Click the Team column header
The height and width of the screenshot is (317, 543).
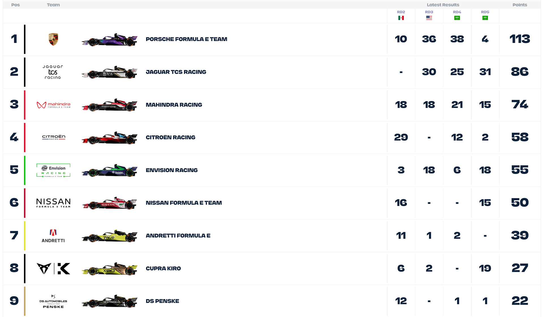(53, 5)
